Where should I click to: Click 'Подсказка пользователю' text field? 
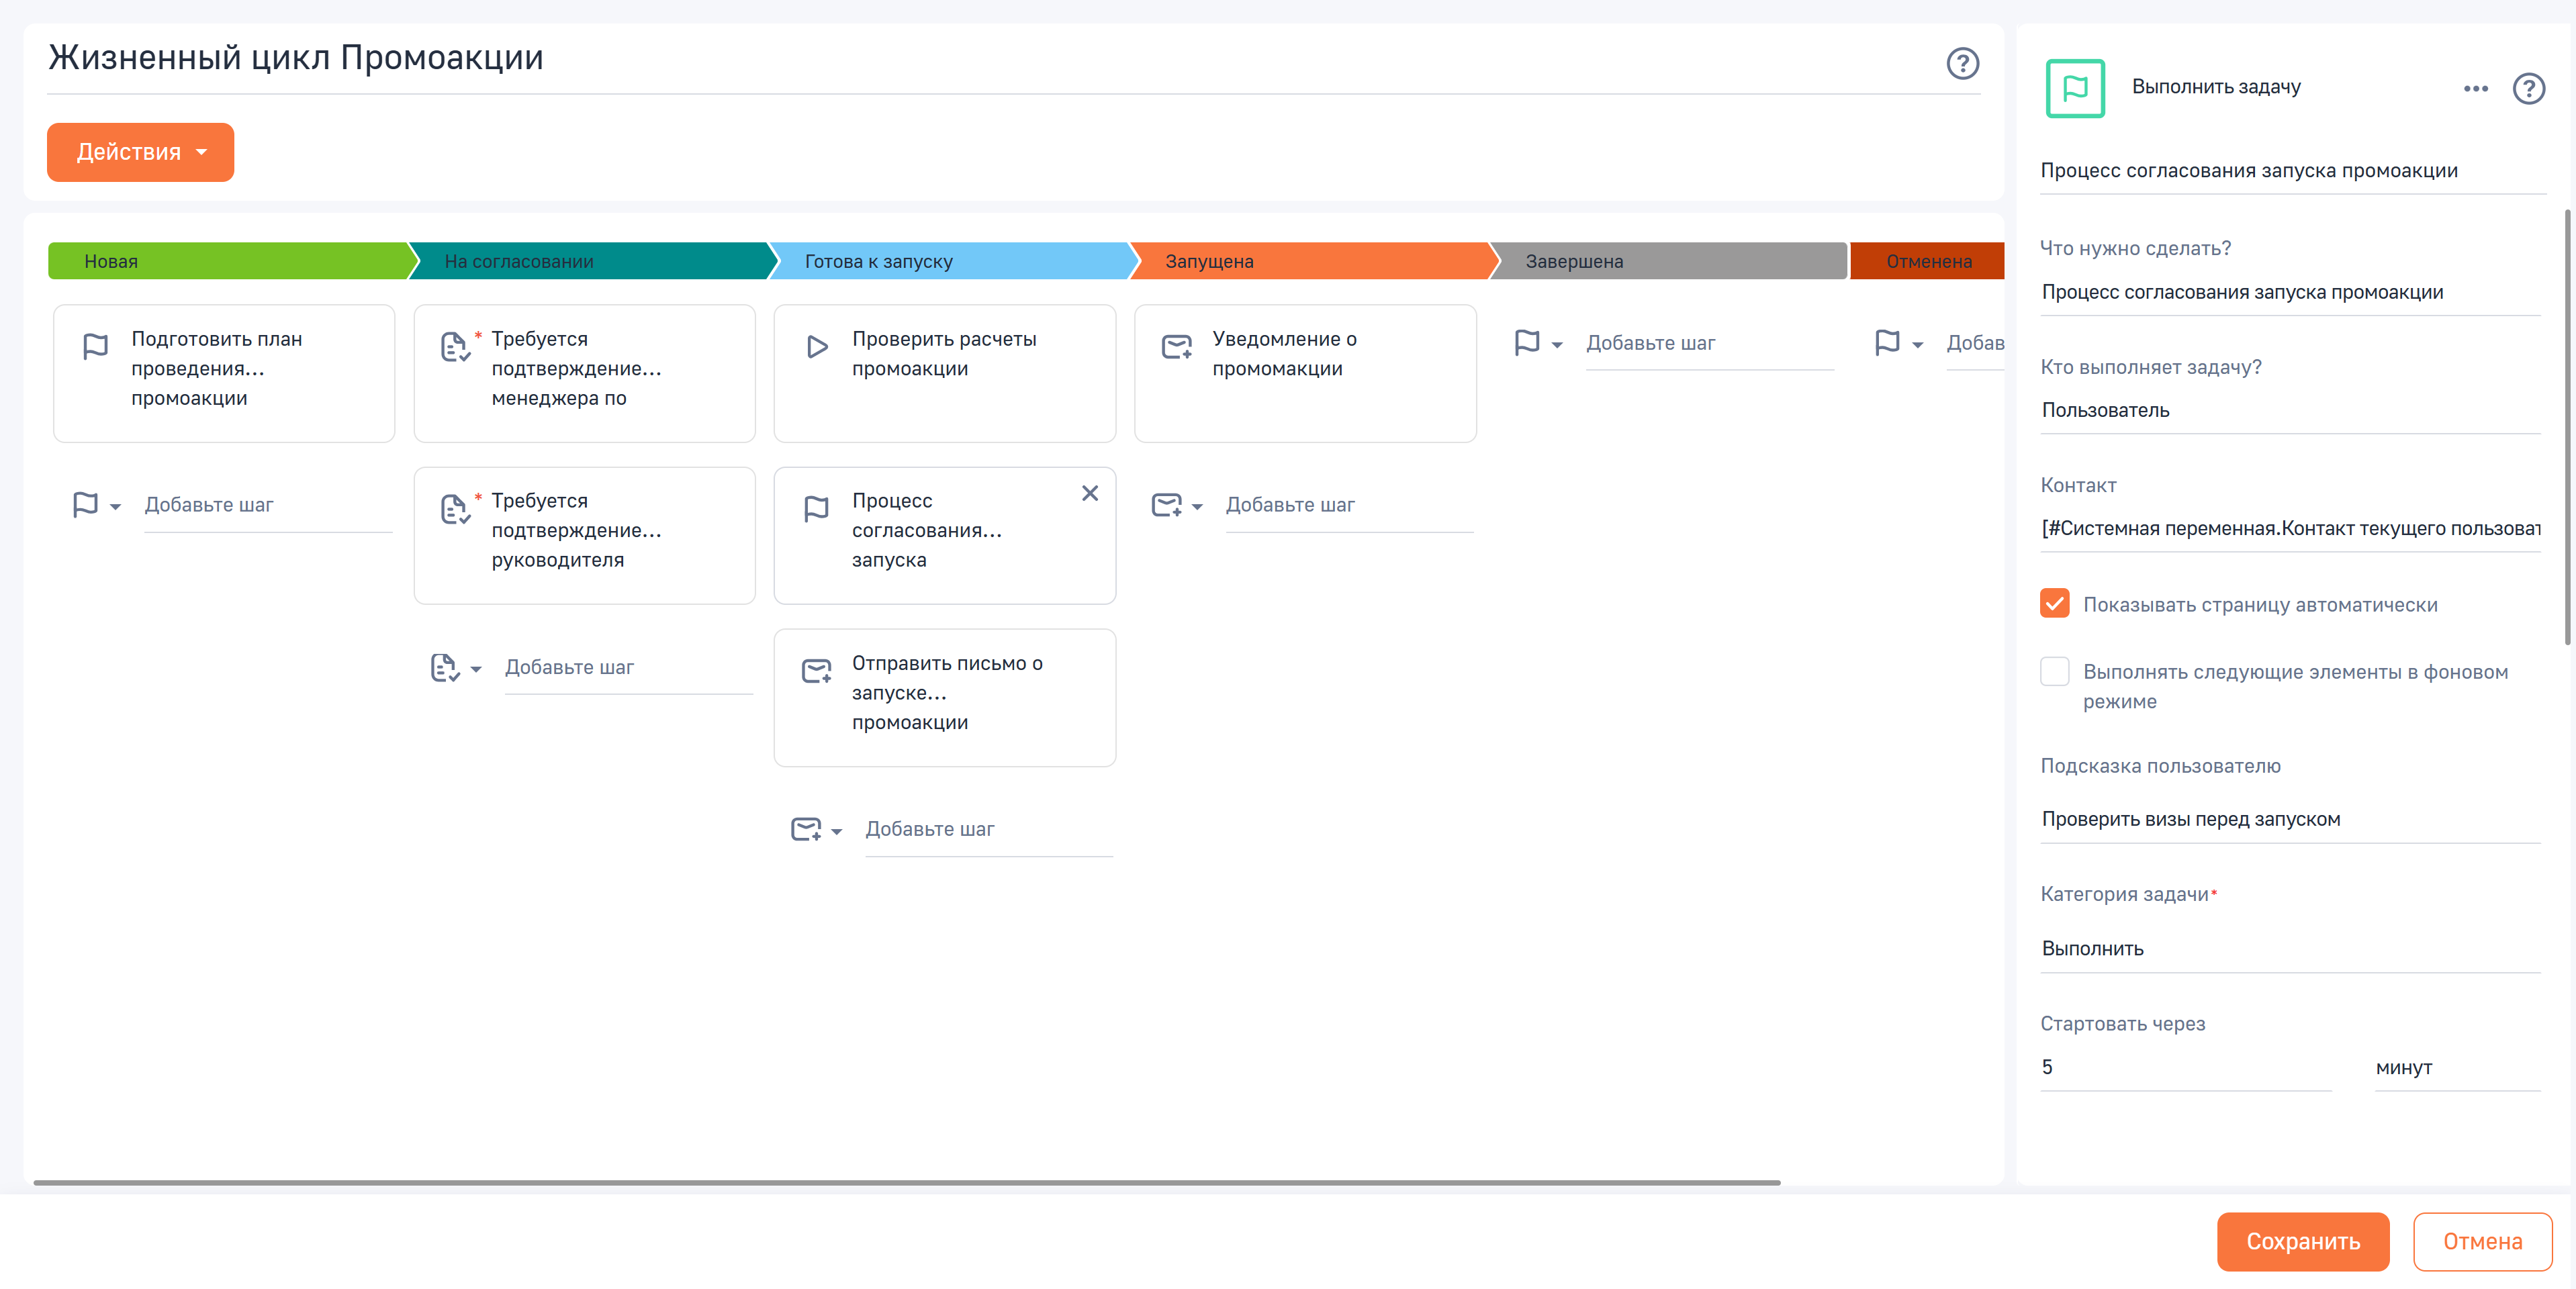(2289, 819)
